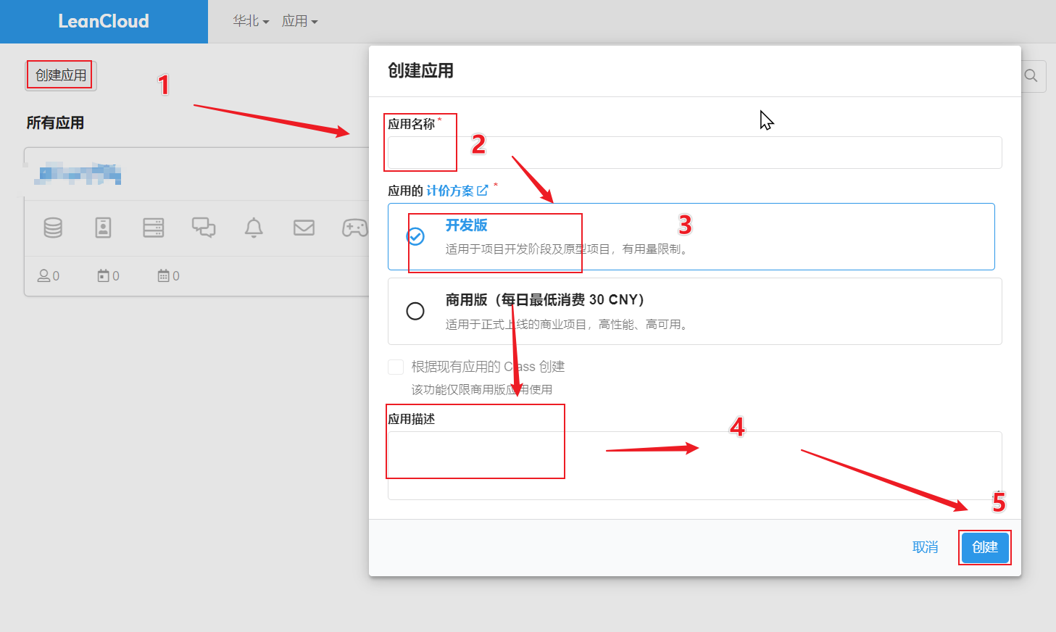Open the 华北 region dropdown
1056x632 pixels.
[246, 21]
